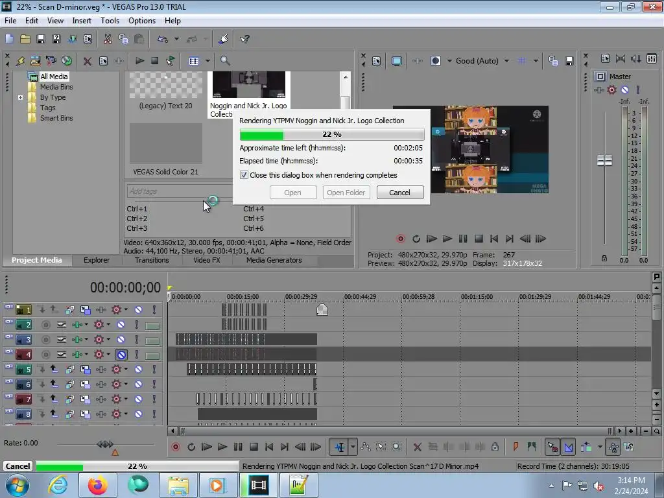664x498 pixels.
Task: Select the Smart Bins folder
Action: [x=56, y=118]
